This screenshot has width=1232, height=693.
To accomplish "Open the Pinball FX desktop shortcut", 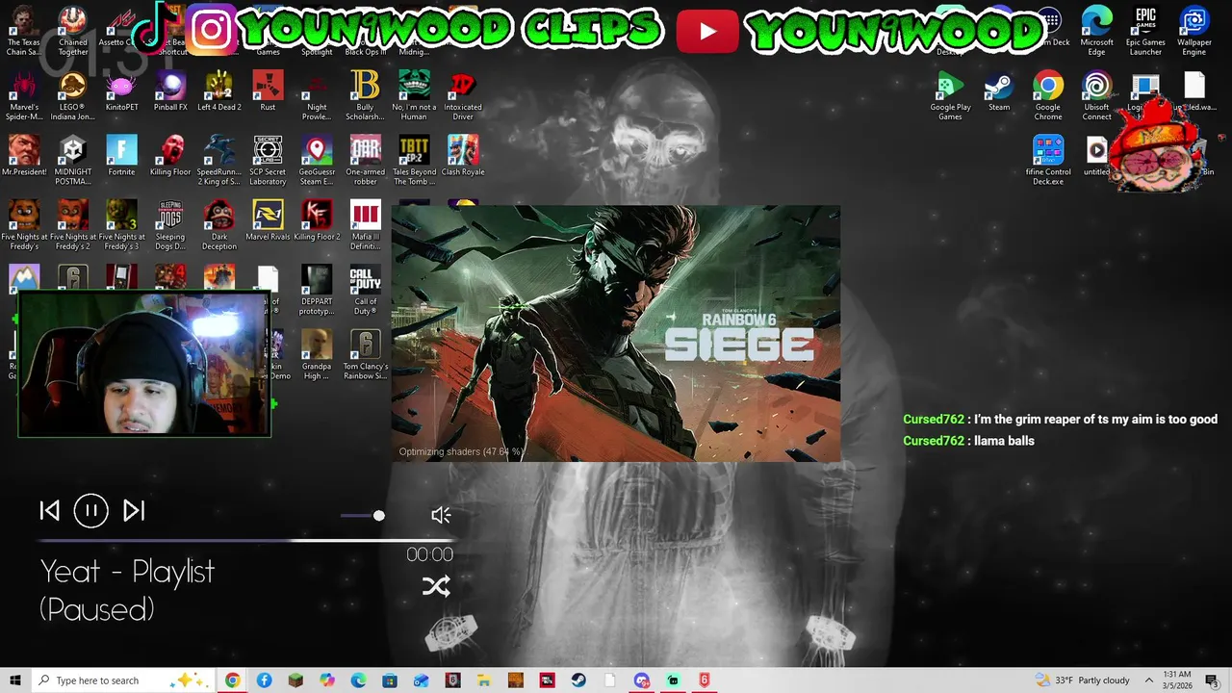I will 170,91.
